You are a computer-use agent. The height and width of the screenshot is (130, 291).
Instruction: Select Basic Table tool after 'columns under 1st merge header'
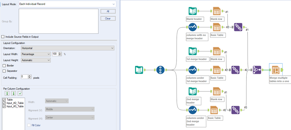pyautogui.click(x=217, y=70)
